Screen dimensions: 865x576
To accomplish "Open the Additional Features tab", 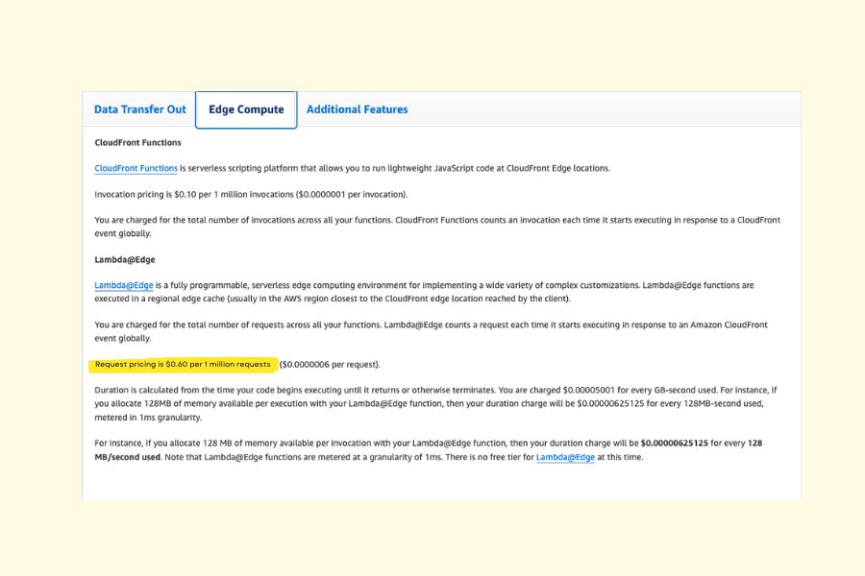I will [357, 108].
